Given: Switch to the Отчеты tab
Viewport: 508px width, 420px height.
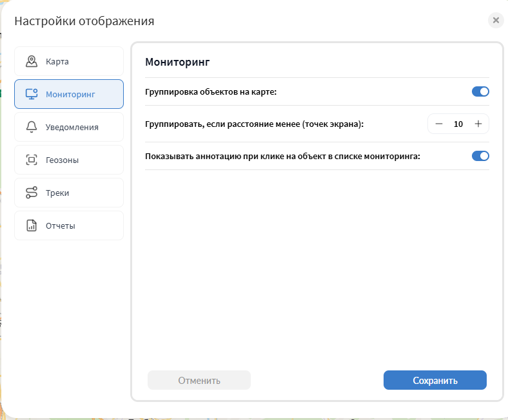Looking at the screenshot, I should (69, 225).
